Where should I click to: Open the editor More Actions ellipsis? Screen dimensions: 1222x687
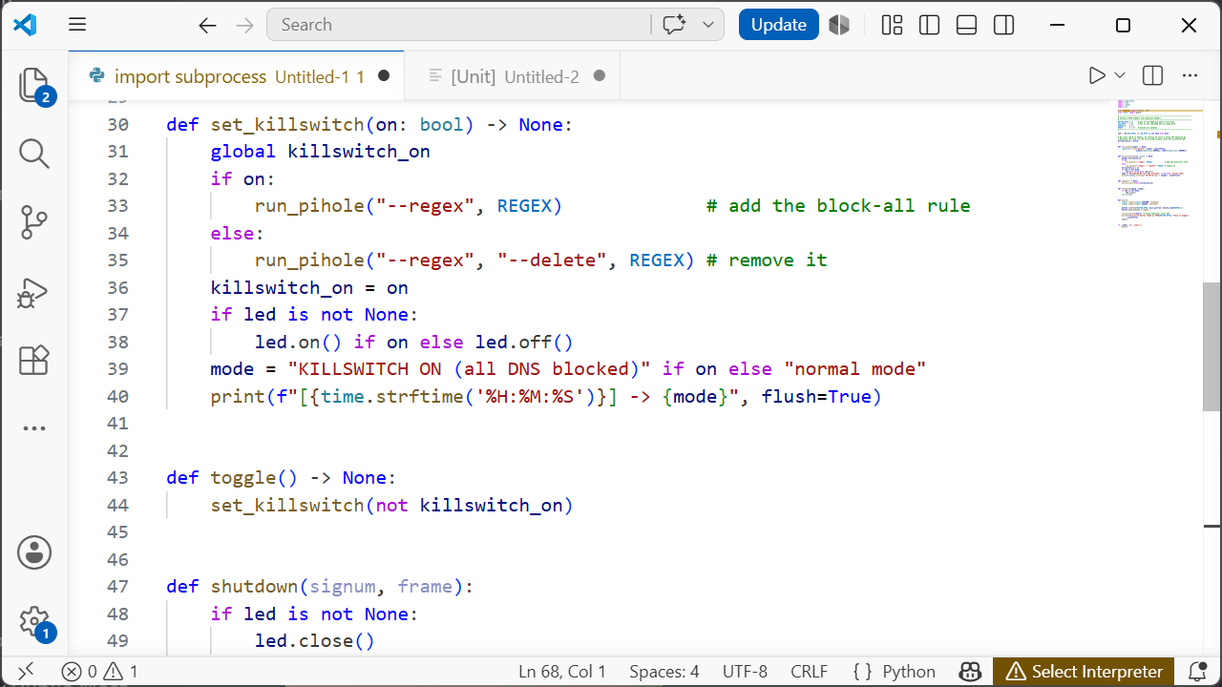point(1190,75)
